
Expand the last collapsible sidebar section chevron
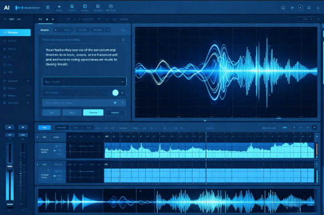(28, 103)
